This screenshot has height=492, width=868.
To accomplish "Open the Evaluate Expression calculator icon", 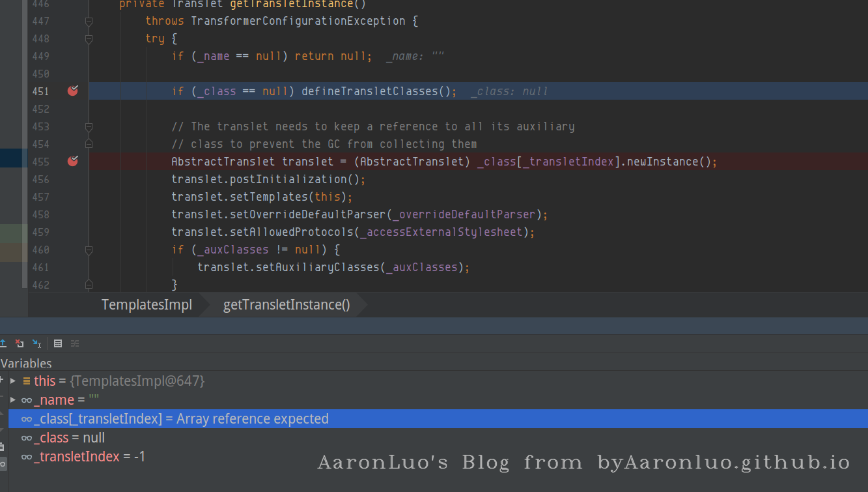I will (x=58, y=343).
